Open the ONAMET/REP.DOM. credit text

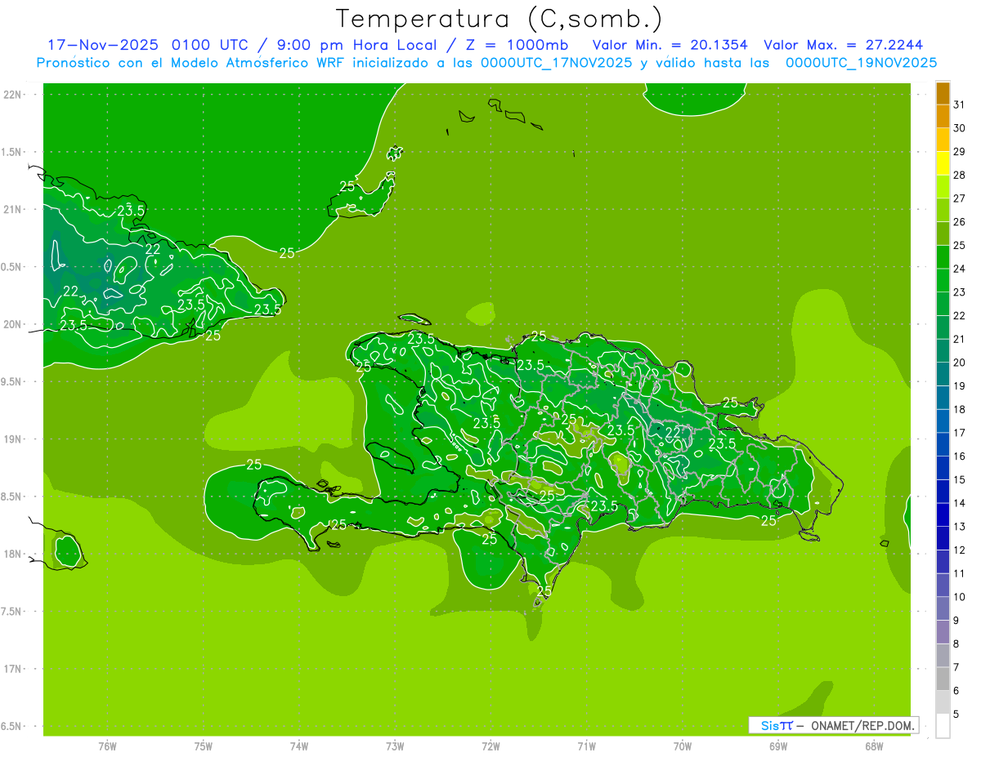pos(861,725)
